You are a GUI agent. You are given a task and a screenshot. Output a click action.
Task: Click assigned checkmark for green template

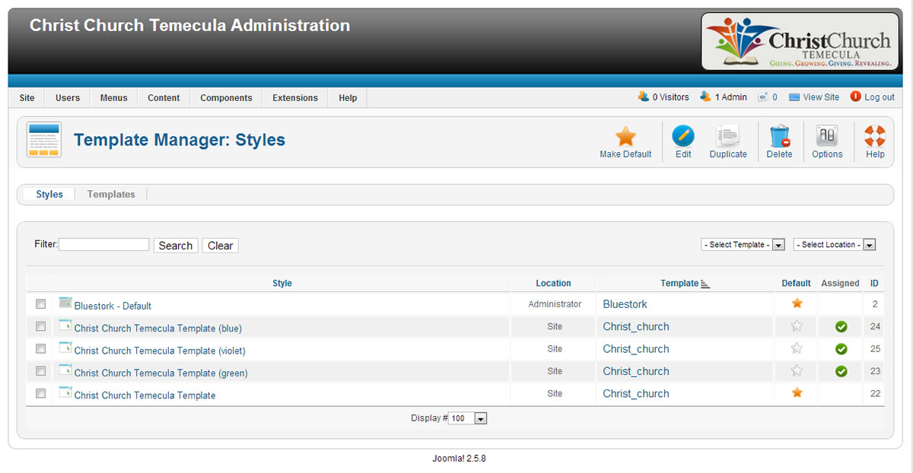(x=841, y=371)
